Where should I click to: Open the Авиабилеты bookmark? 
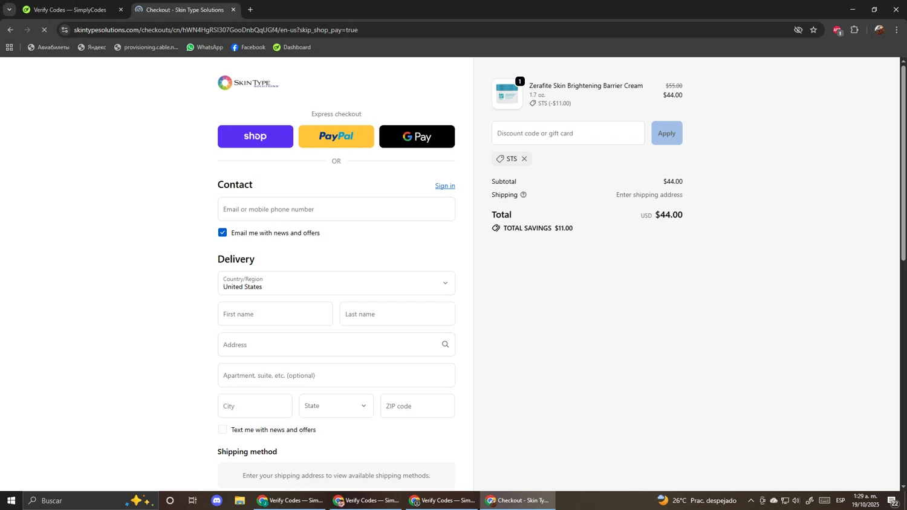(x=48, y=47)
